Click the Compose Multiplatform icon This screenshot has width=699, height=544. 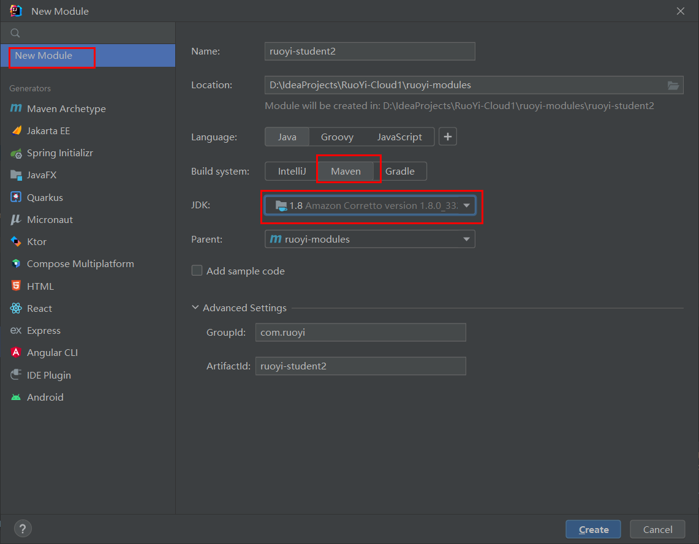[16, 263]
